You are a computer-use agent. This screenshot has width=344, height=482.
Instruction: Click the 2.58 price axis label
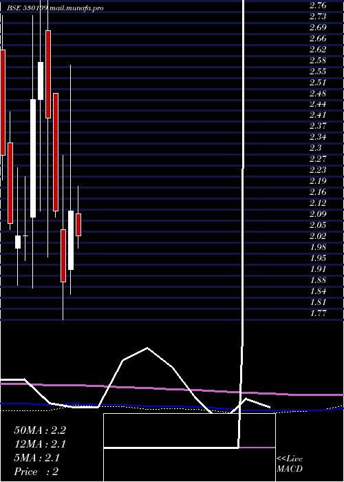coord(318,61)
